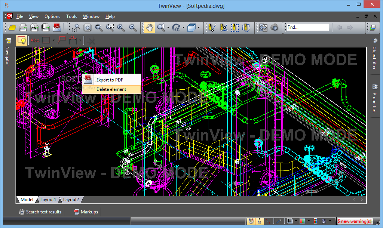Screen dimensions: 383x228
Task: Click the 5 new warning(s) notification
Action: click(355, 221)
